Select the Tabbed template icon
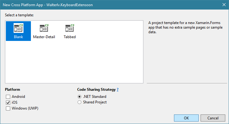Viewport: 229px width, 124px height. pyautogui.click(x=70, y=28)
